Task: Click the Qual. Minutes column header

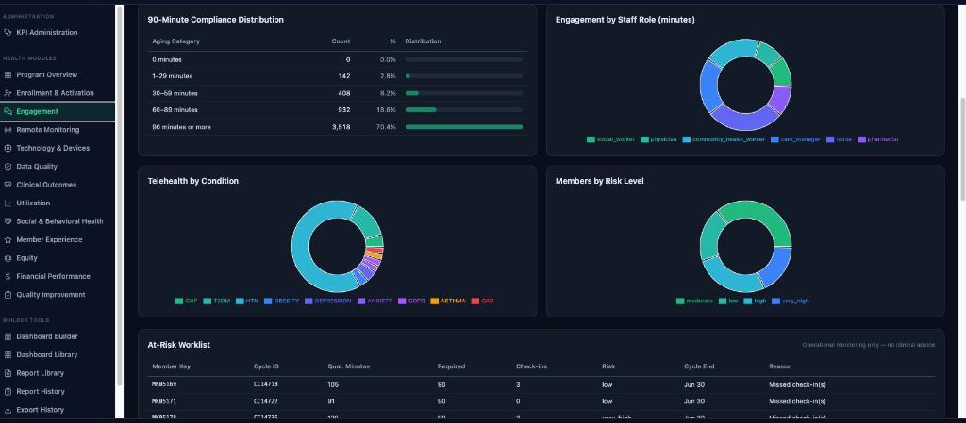Action: pos(349,366)
